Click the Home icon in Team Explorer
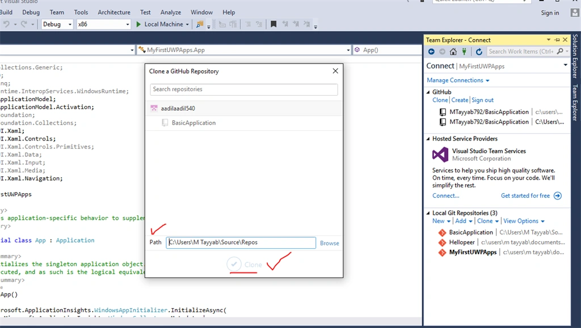 pyautogui.click(x=453, y=52)
